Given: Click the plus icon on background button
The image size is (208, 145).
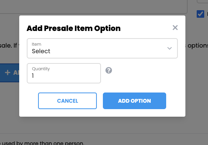Looking at the screenshot, I should click(8, 72).
